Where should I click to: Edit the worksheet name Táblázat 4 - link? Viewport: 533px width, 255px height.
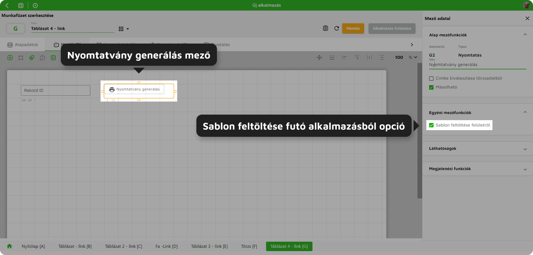click(73, 29)
